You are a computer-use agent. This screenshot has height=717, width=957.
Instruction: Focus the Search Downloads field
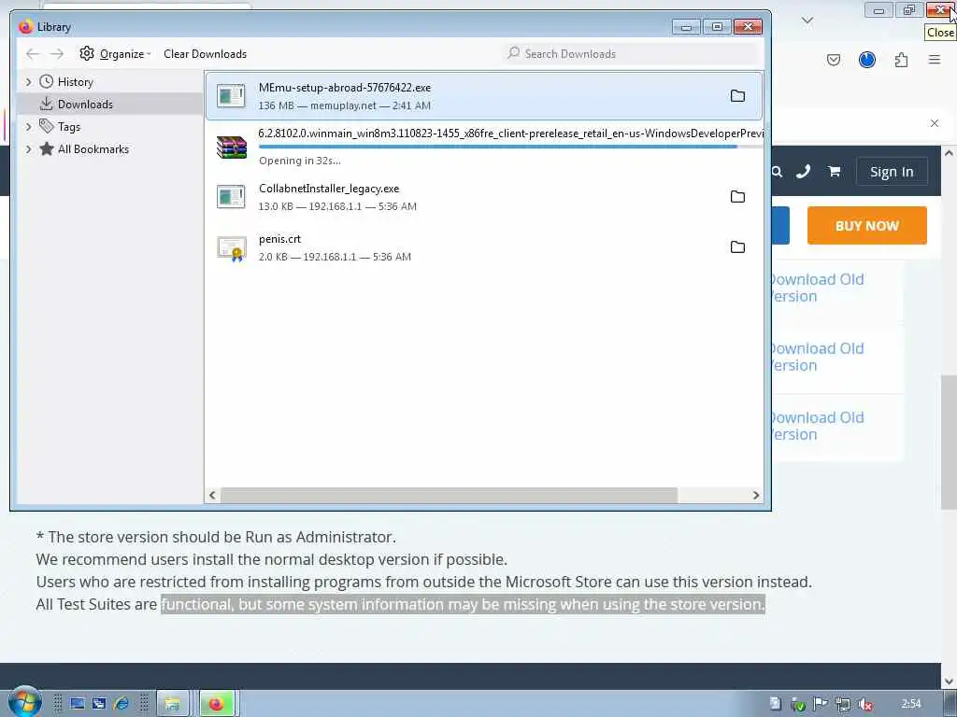pyautogui.click(x=631, y=53)
